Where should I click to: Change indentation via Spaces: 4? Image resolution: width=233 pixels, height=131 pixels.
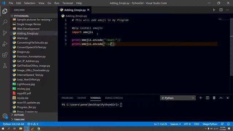coord(175,124)
